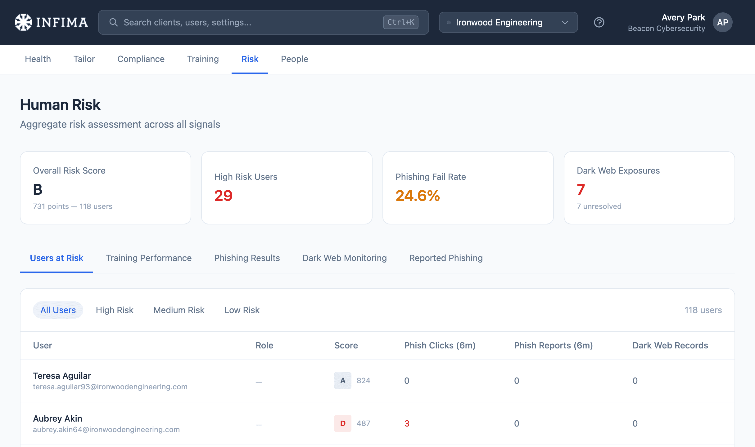Open Aubrey Akin's user row
The width and height of the screenshot is (755, 447).
tap(377, 423)
